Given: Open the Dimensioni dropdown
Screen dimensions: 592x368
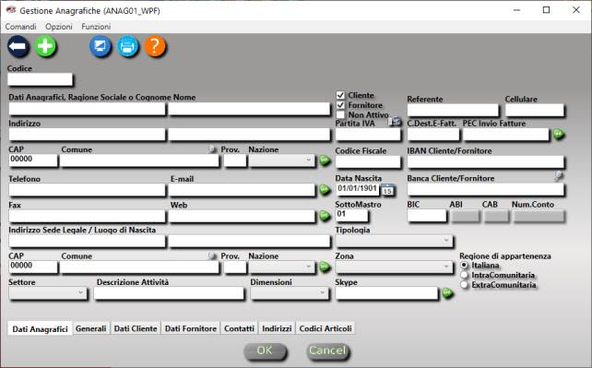Looking at the screenshot, I should tap(290, 293).
